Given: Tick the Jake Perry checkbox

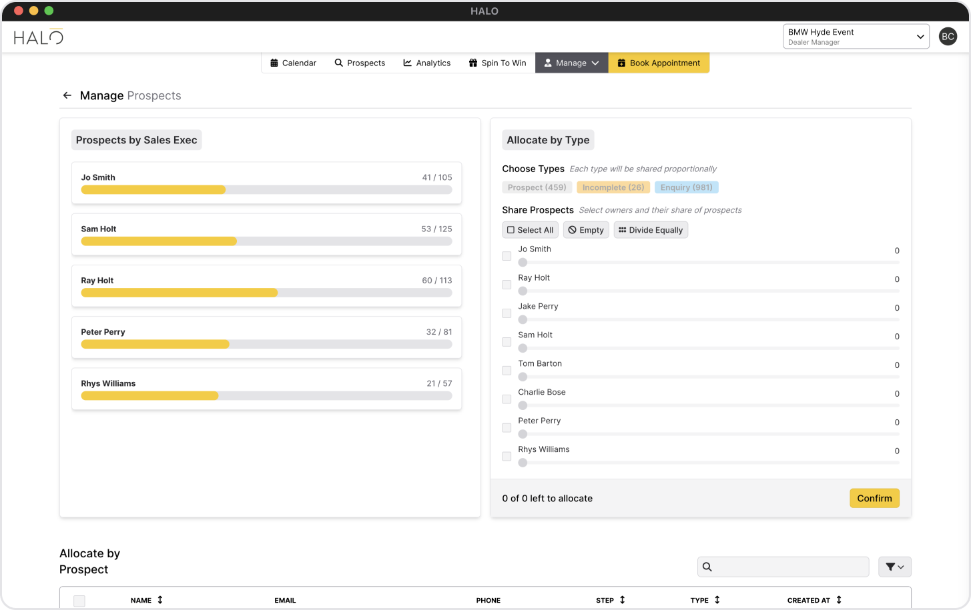Looking at the screenshot, I should click(x=507, y=313).
